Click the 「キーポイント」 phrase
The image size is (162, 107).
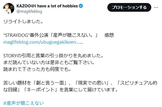pyautogui.click(x=40, y=90)
